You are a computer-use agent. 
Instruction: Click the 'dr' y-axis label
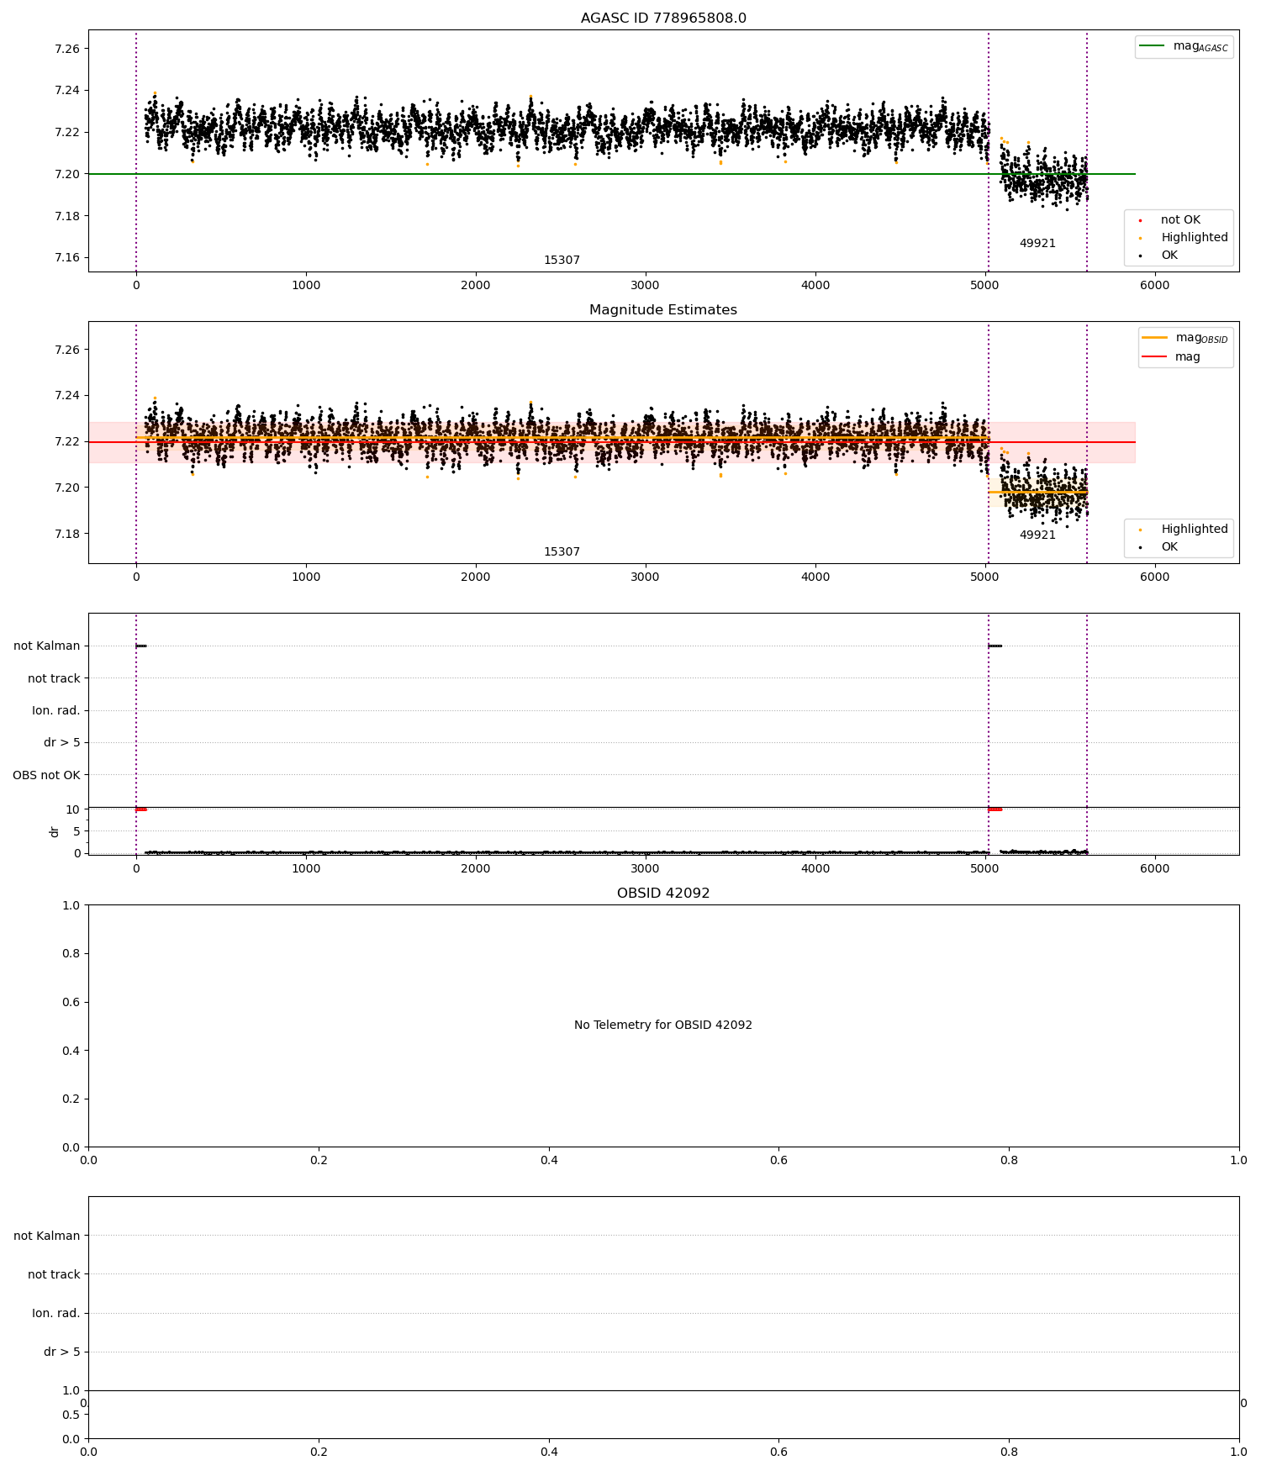[54, 831]
